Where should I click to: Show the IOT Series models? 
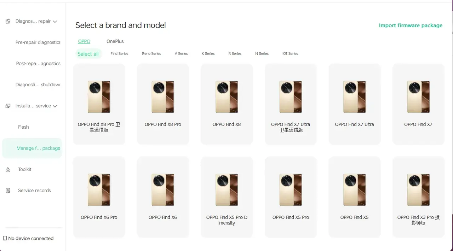(290, 54)
